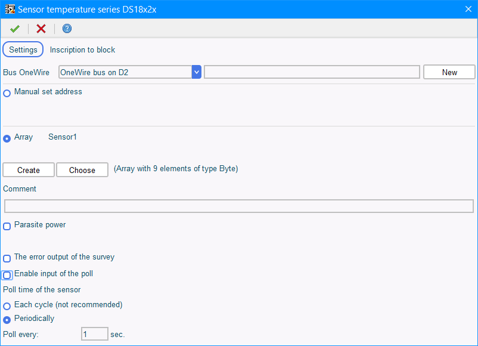Toggle The error output of the survey
478x346 pixels.
tap(7, 258)
